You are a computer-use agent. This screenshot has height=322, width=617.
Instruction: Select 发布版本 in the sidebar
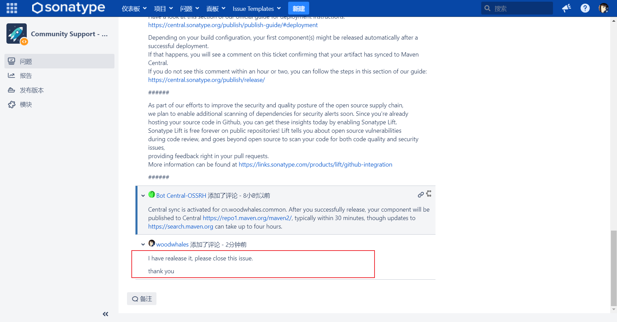[x=60, y=90]
